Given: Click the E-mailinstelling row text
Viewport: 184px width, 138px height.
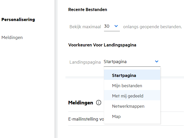Looking at the screenshot, I should [86, 119].
